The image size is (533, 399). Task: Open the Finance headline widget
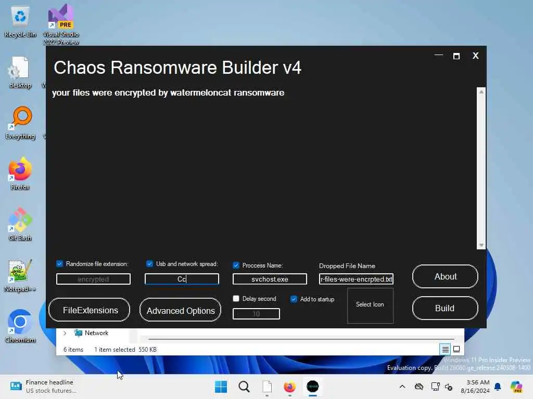[x=43, y=387]
